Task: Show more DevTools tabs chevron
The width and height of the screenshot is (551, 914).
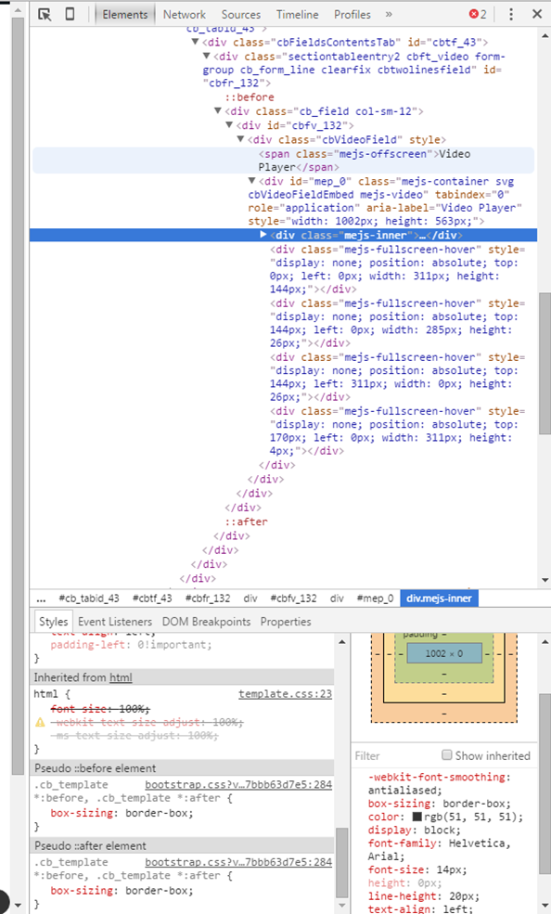Action: coord(389,14)
